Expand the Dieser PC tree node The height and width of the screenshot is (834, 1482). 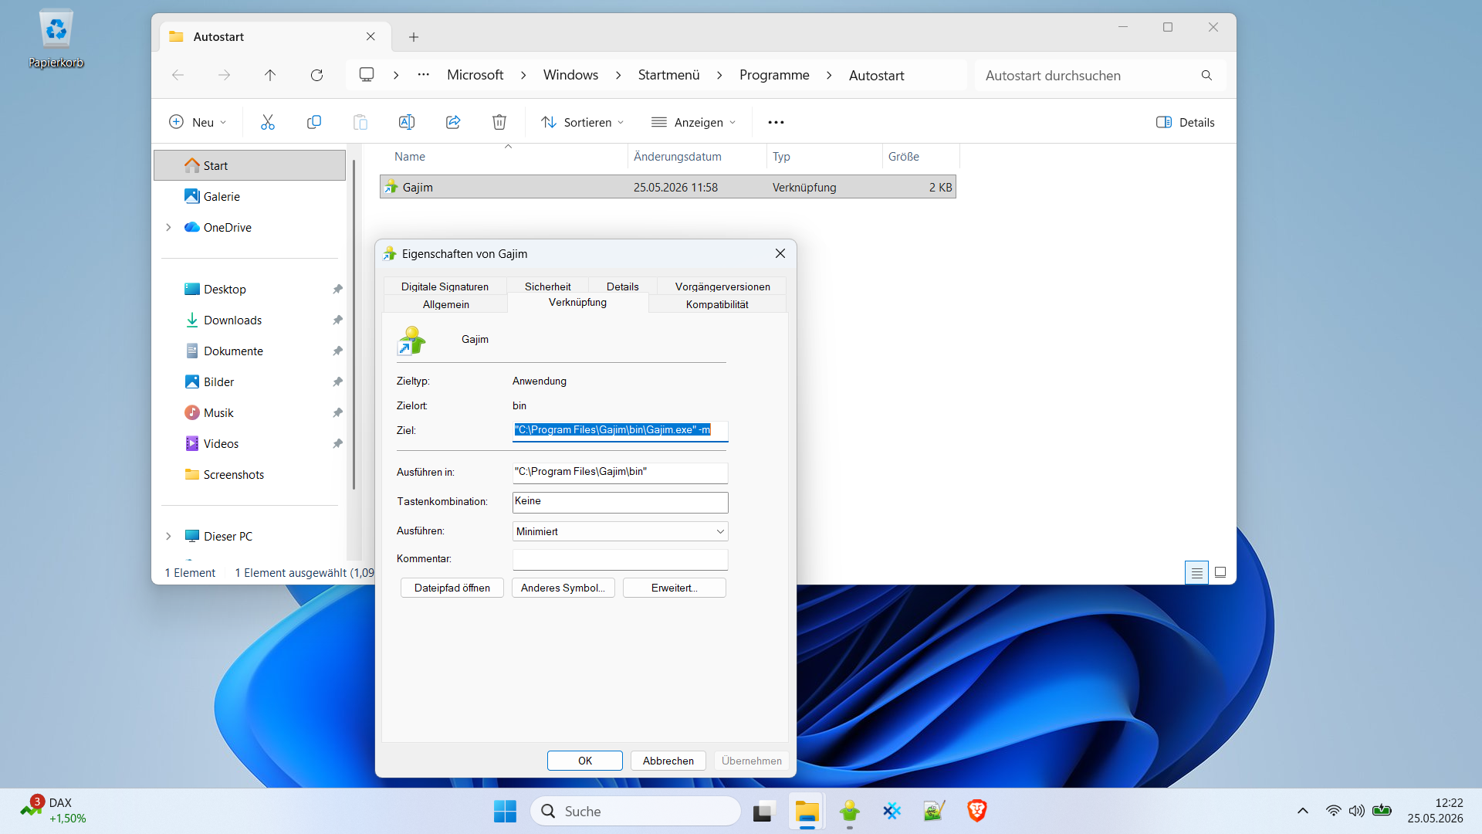(x=168, y=536)
